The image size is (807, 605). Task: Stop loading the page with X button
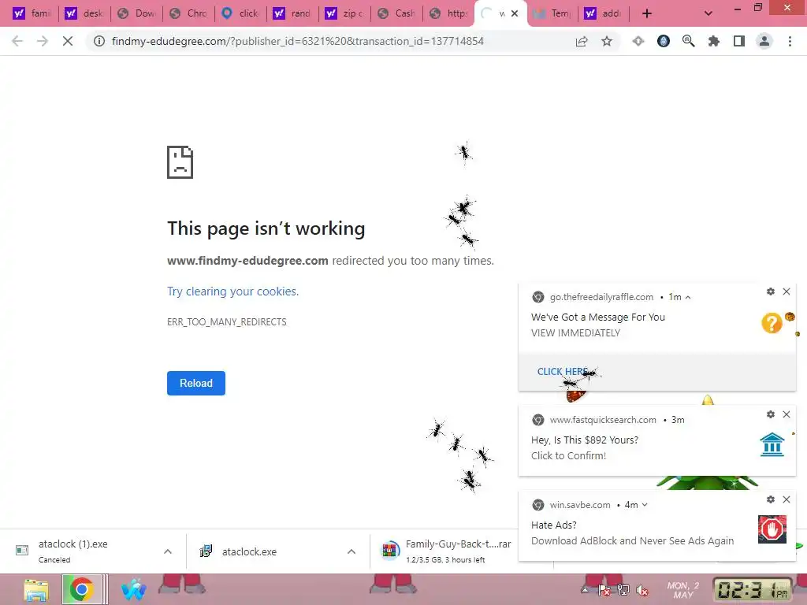click(x=68, y=41)
